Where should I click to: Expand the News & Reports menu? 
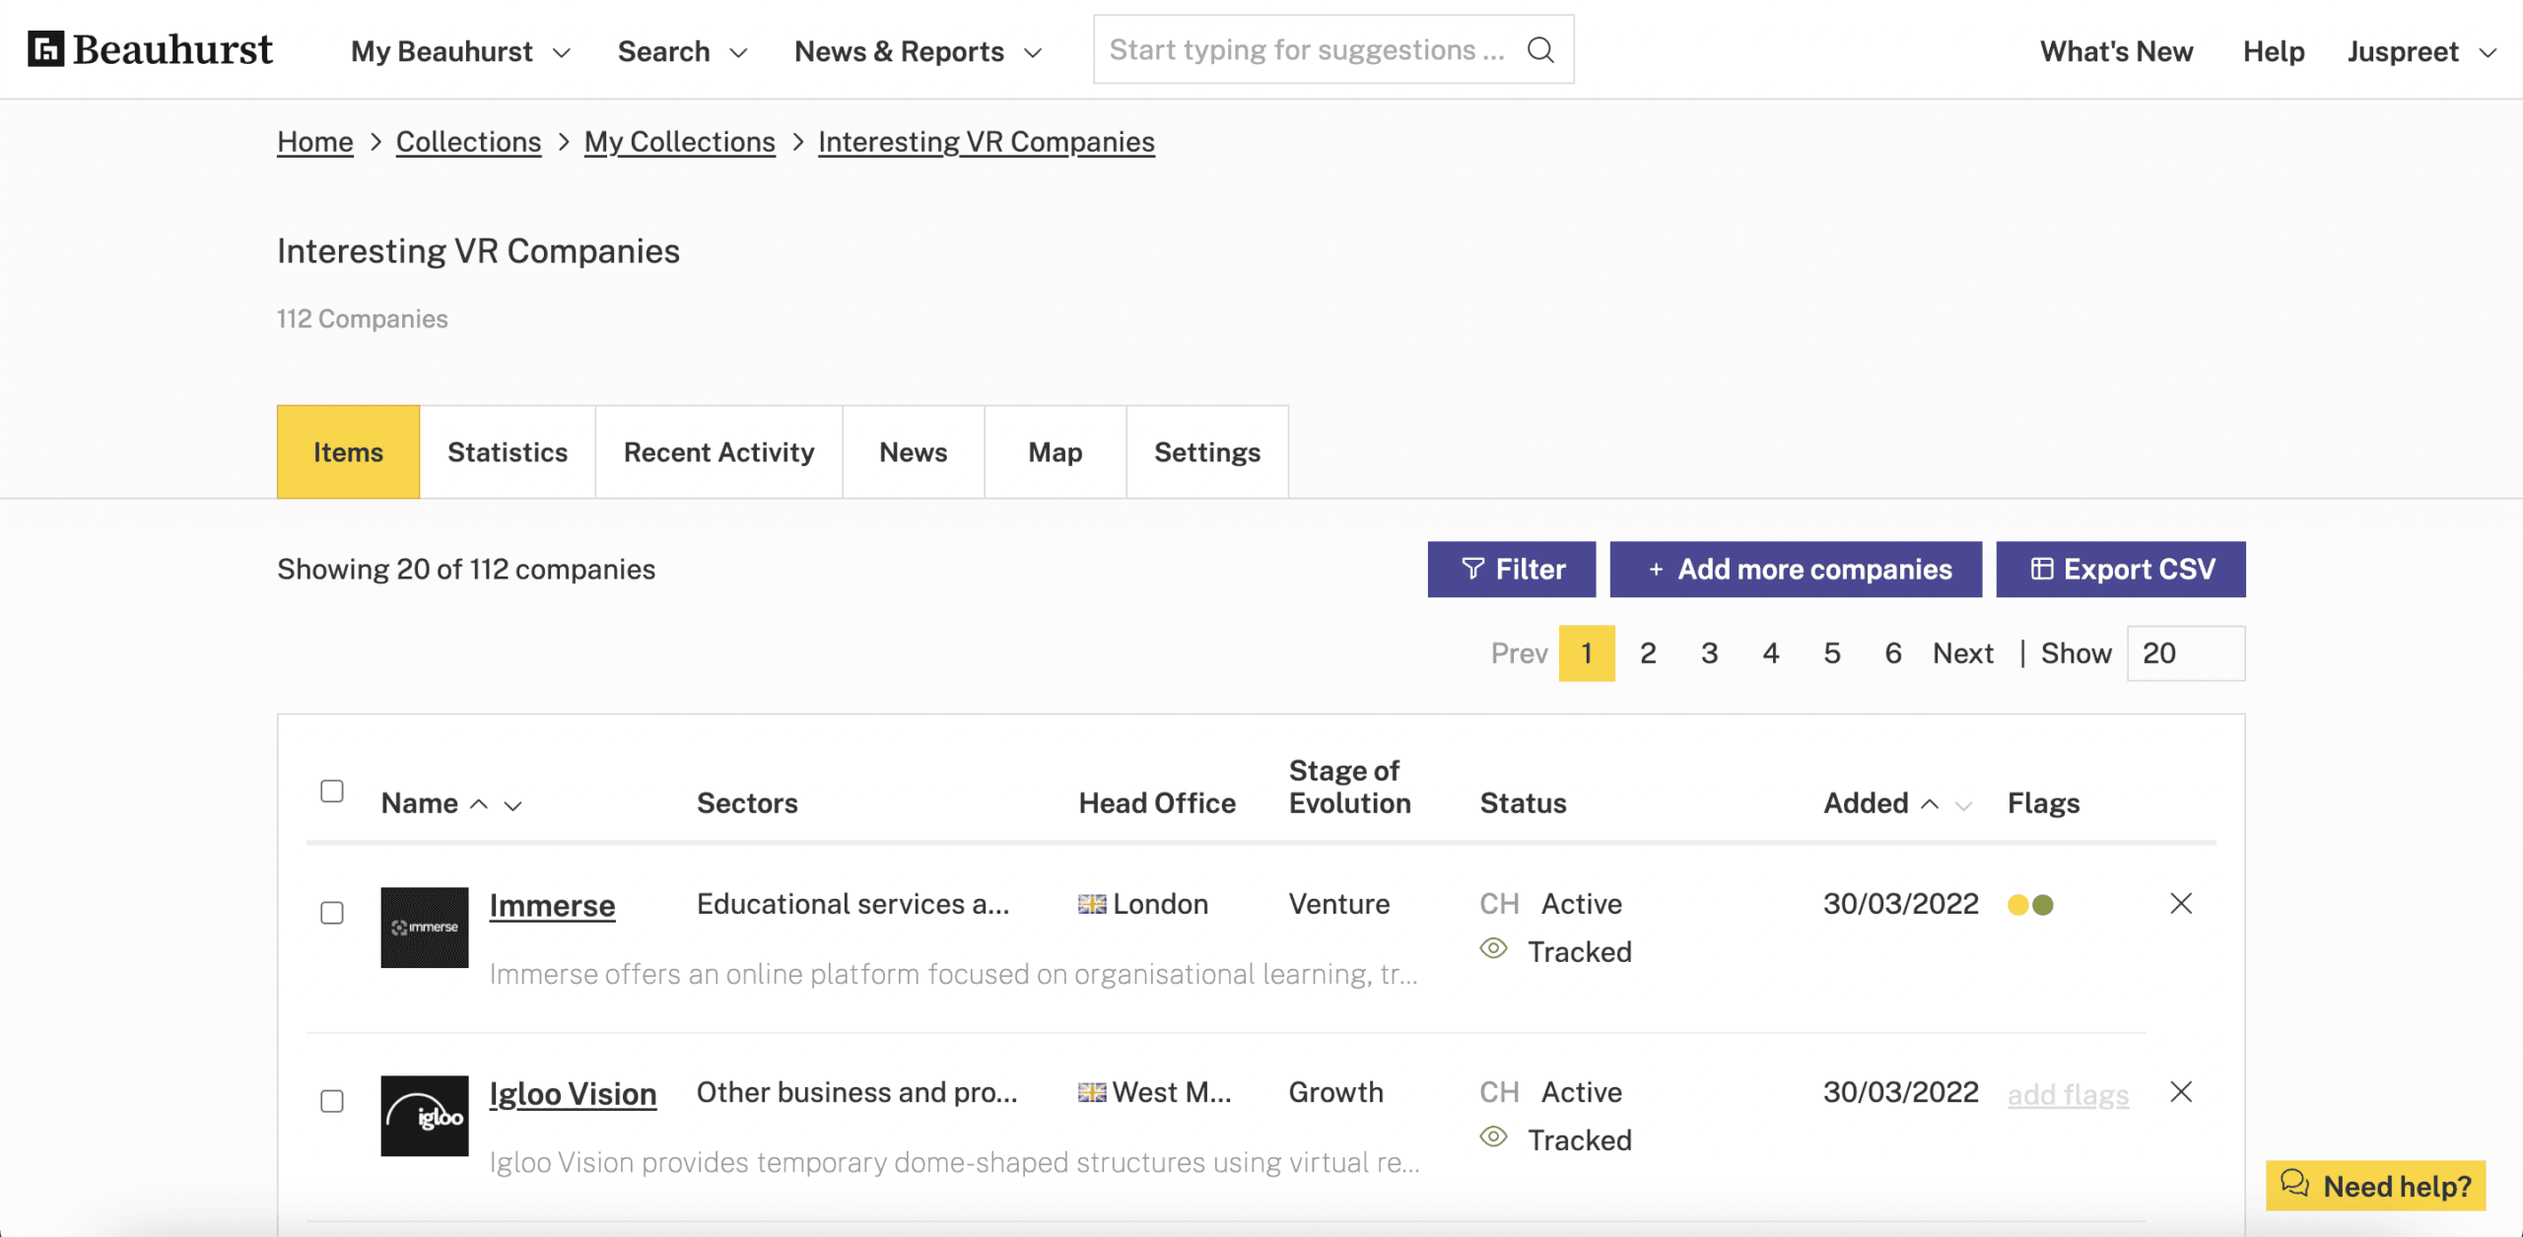pos(918,51)
